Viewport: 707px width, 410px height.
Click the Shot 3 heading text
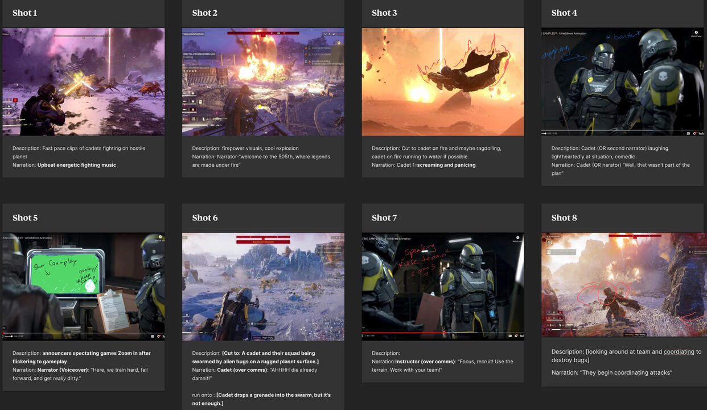384,13
